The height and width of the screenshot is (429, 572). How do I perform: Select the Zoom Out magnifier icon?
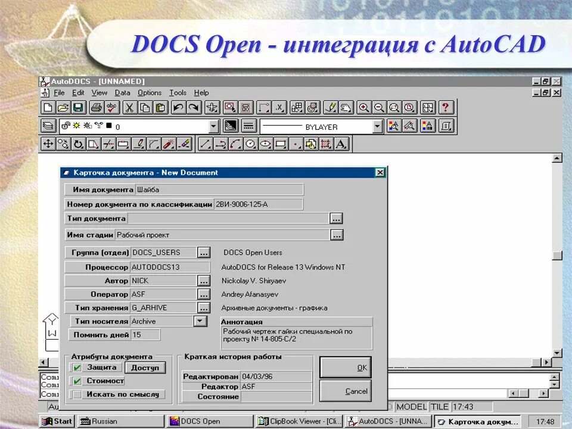[x=379, y=108]
